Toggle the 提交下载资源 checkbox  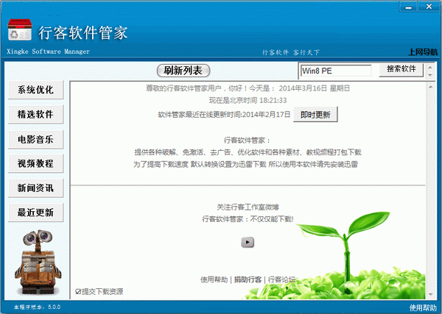78,292
